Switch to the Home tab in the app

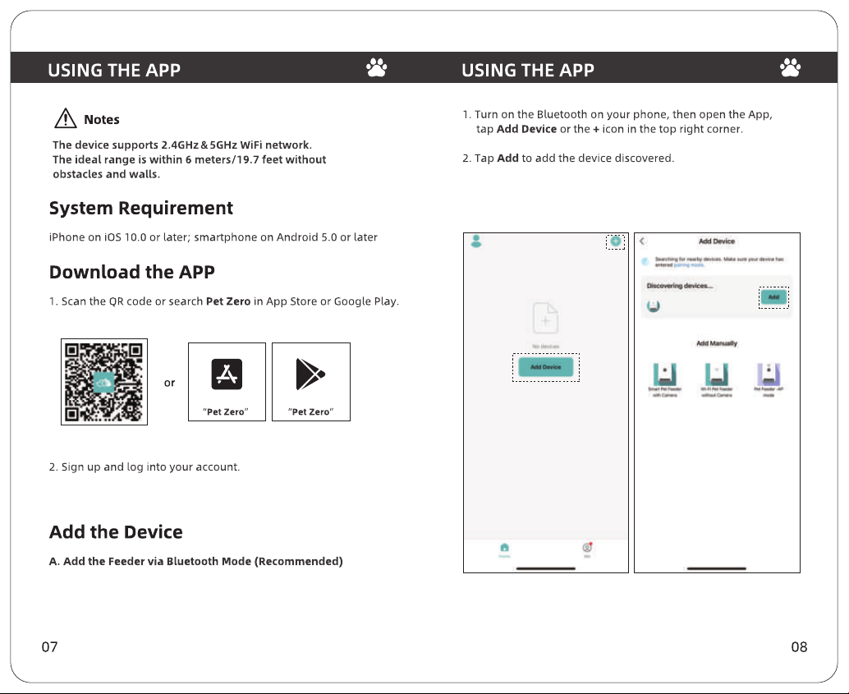pos(505,550)
